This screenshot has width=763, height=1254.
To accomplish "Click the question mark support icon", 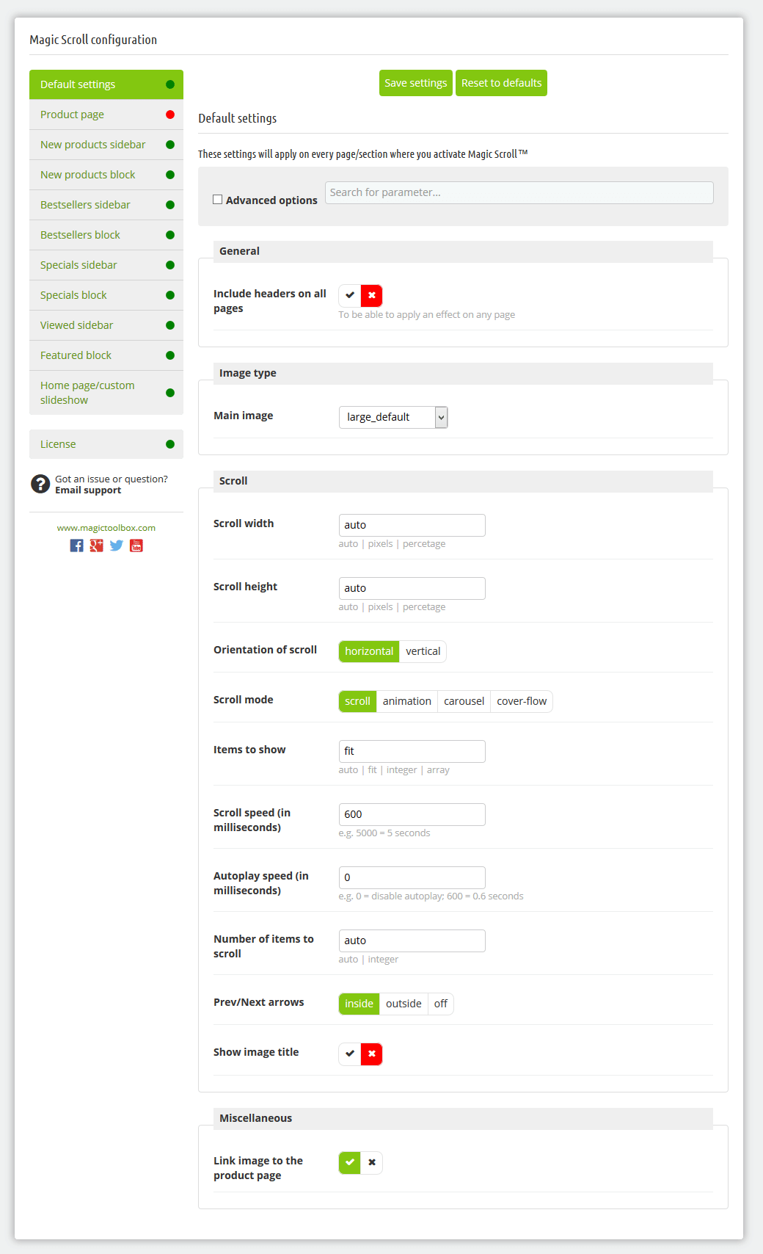I will click(x=40, y=484).
